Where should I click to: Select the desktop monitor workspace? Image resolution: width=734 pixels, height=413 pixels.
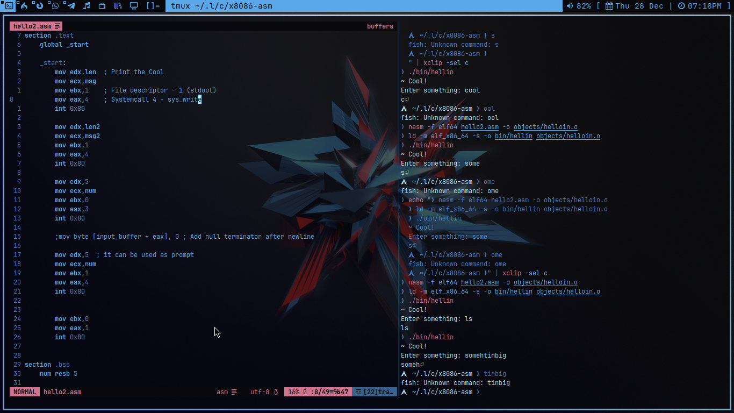[x=134, y=6]
